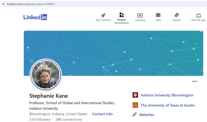Open Contact Info link
207x122 pixels.
[102, 114]
